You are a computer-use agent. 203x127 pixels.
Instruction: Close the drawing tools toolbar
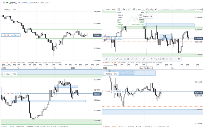tap(179, 59)
